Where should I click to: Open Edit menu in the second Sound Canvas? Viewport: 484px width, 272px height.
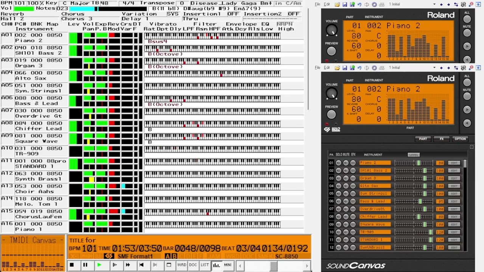tap(326, 68)
